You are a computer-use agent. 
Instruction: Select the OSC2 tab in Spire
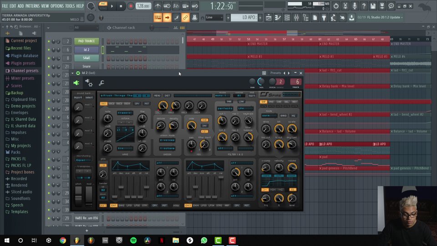pos(112,103)
